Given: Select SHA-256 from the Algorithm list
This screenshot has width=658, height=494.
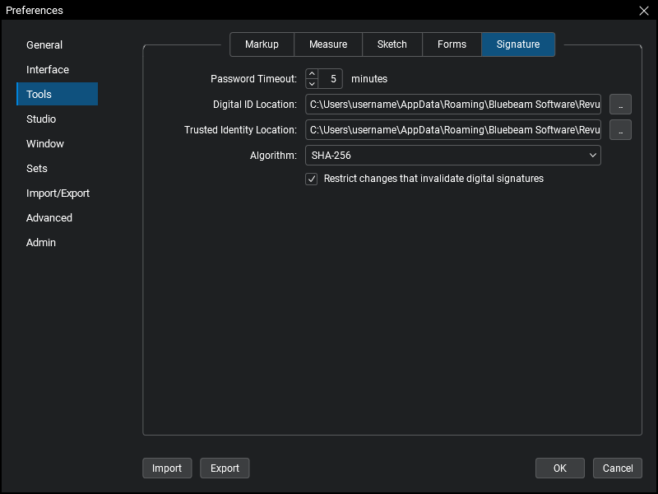Looking at the screenshot, I should point(452,155).
